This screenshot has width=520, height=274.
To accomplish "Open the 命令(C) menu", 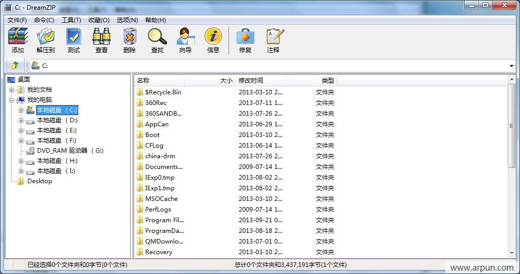I will tap(44, 20).
